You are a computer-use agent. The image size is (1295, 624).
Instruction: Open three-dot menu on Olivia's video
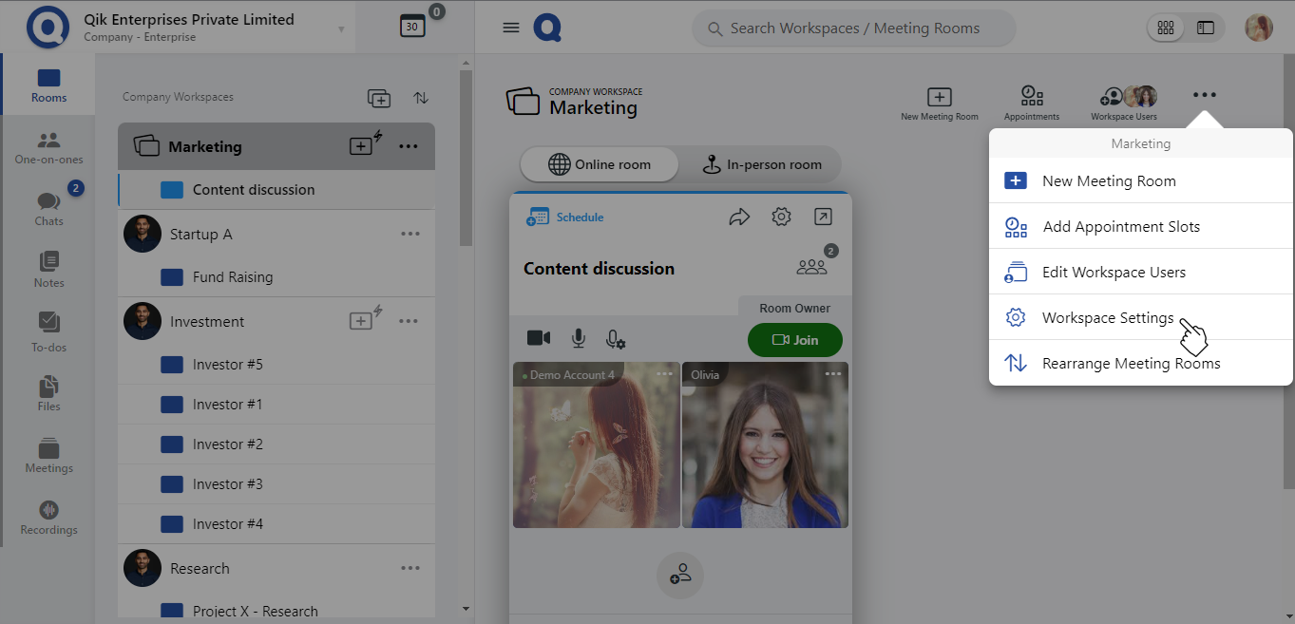tap(833, 374)
